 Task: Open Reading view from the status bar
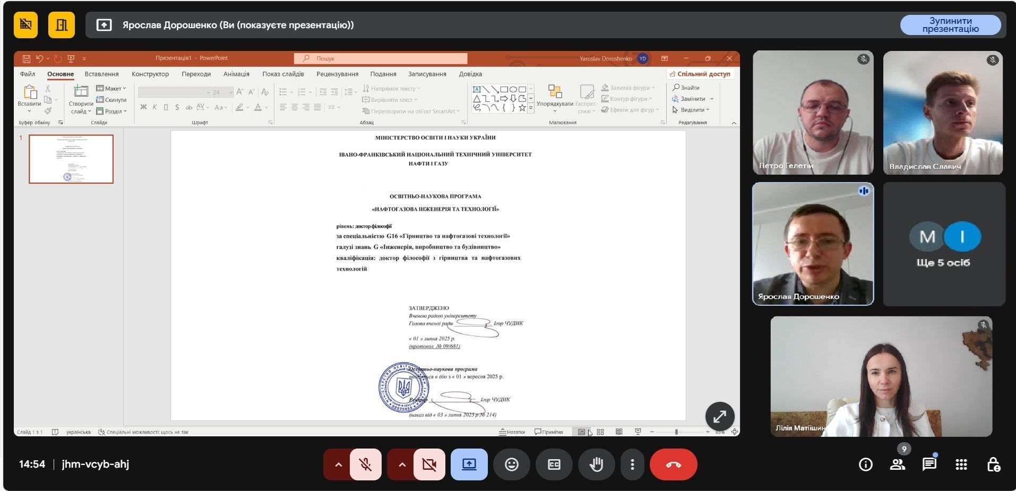click(x=619, y=432)
